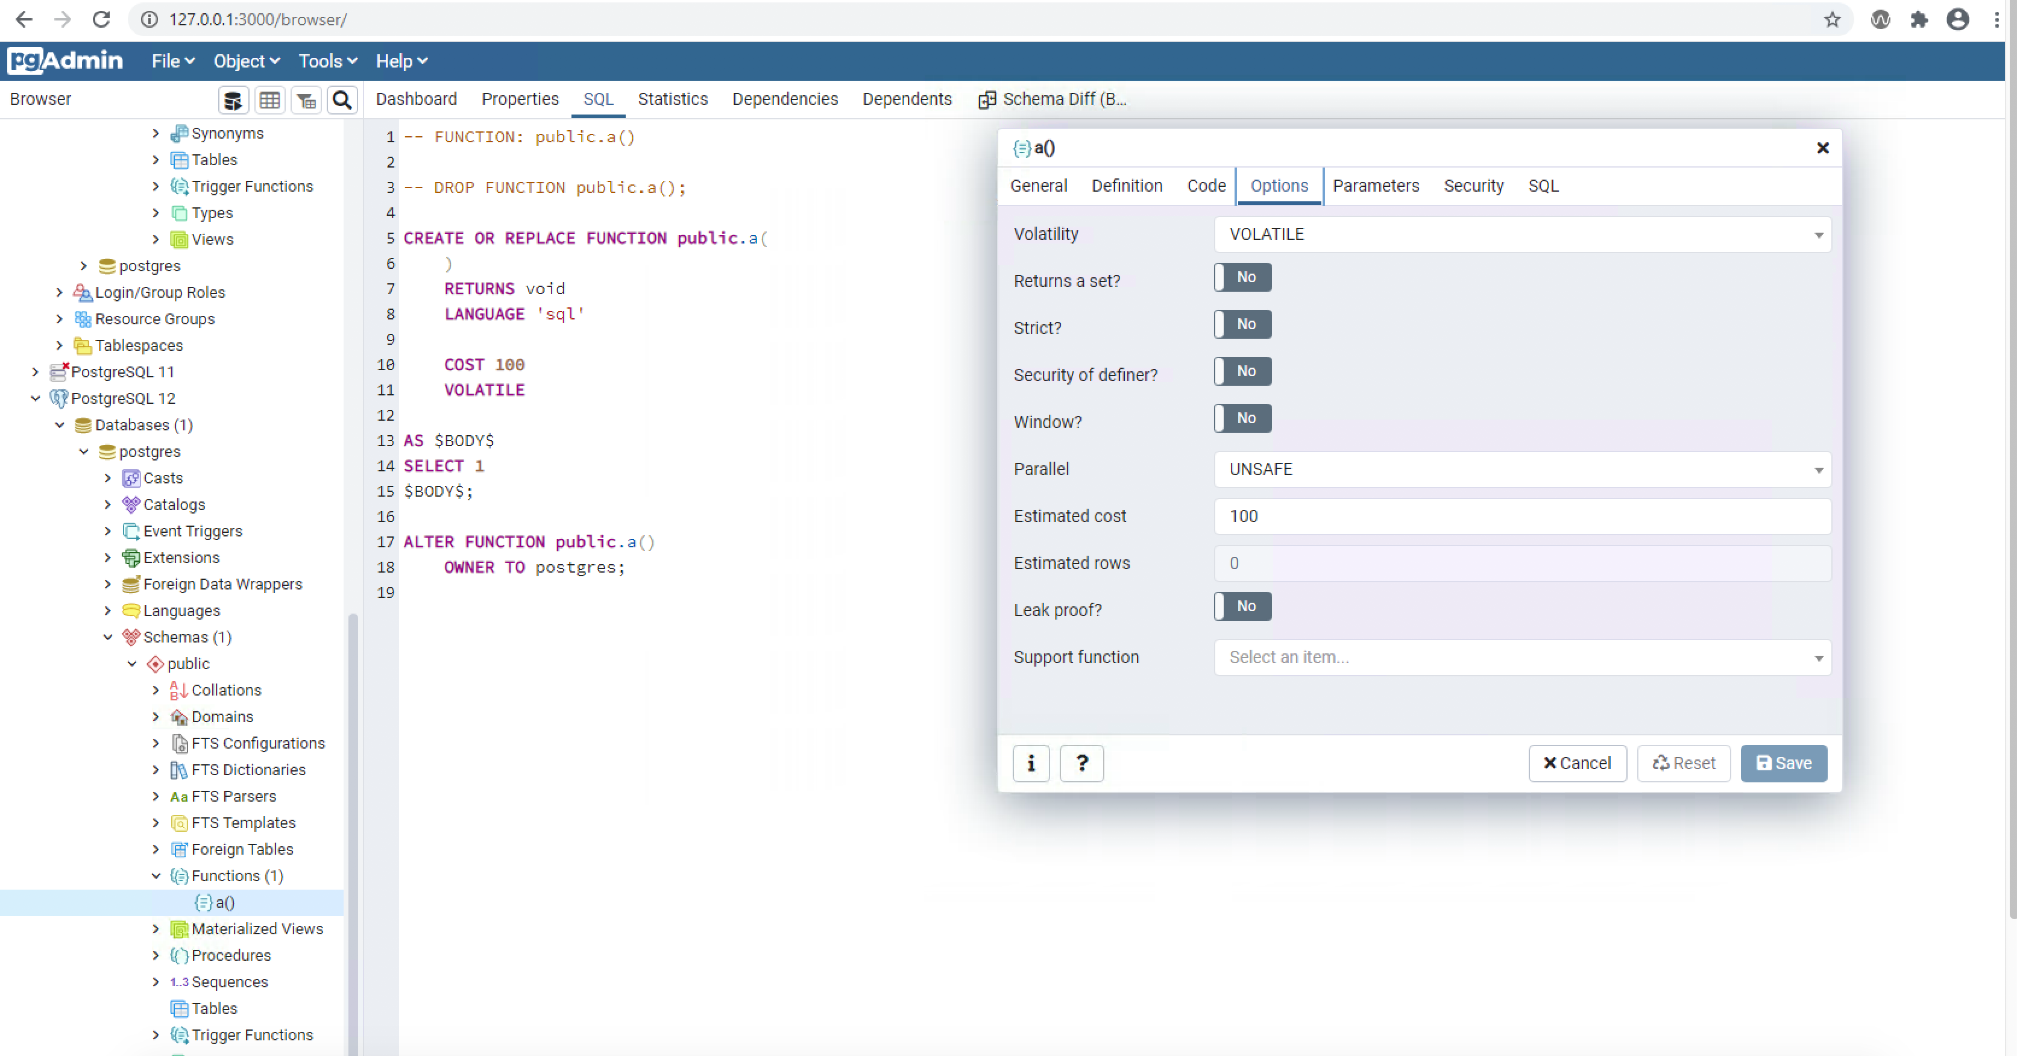The width and height of the screenshot is (2017, 1056).
Task: Switch to the Parameters tab
Action: click(x=1376, y=186)
